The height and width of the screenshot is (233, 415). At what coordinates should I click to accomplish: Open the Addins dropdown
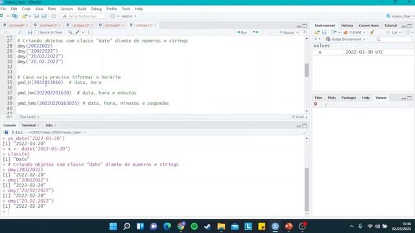[x=129, y=16]
